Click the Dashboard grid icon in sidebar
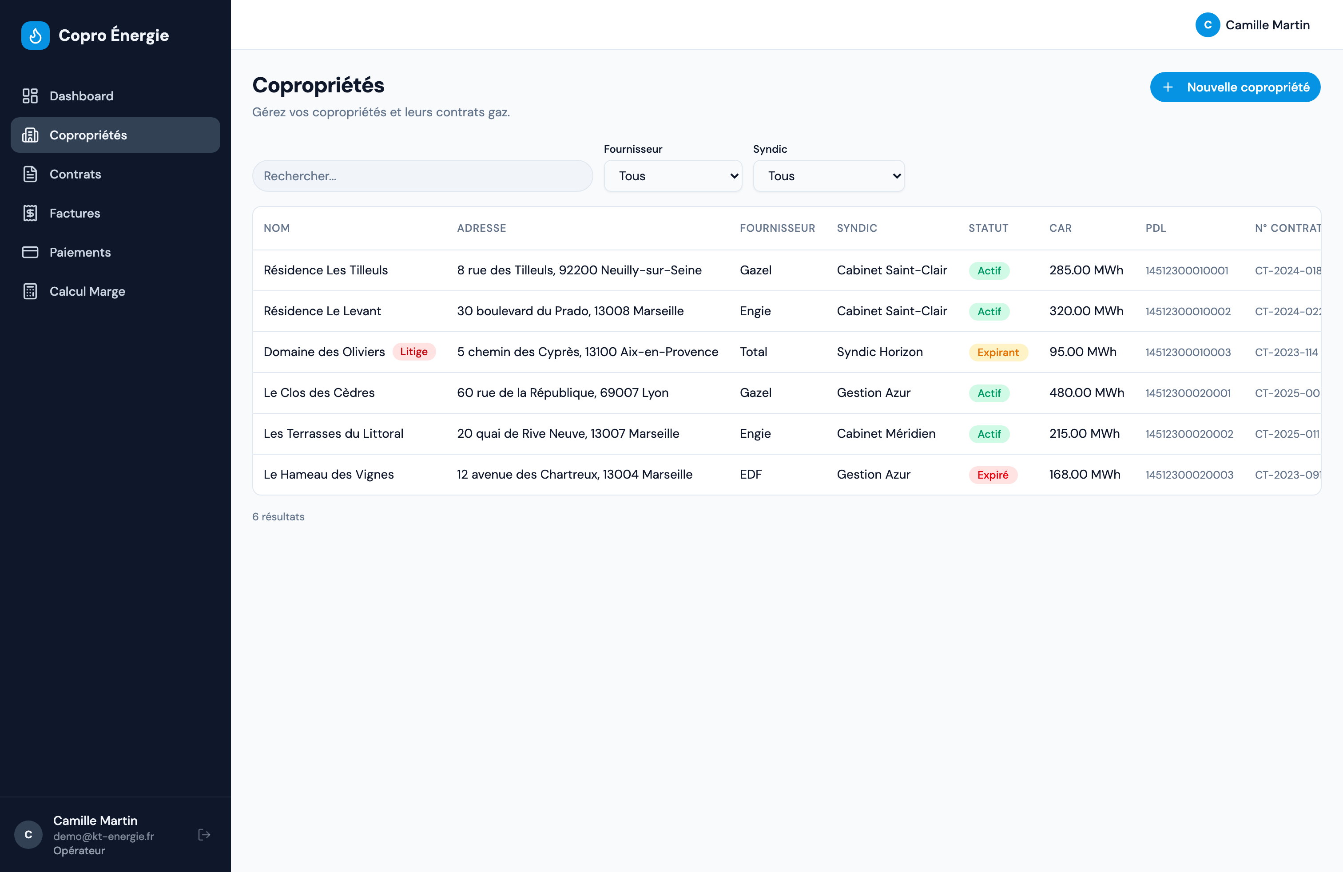Image resolution: width=1343 pixels, height=872 pixels. [x=30, y=96]
